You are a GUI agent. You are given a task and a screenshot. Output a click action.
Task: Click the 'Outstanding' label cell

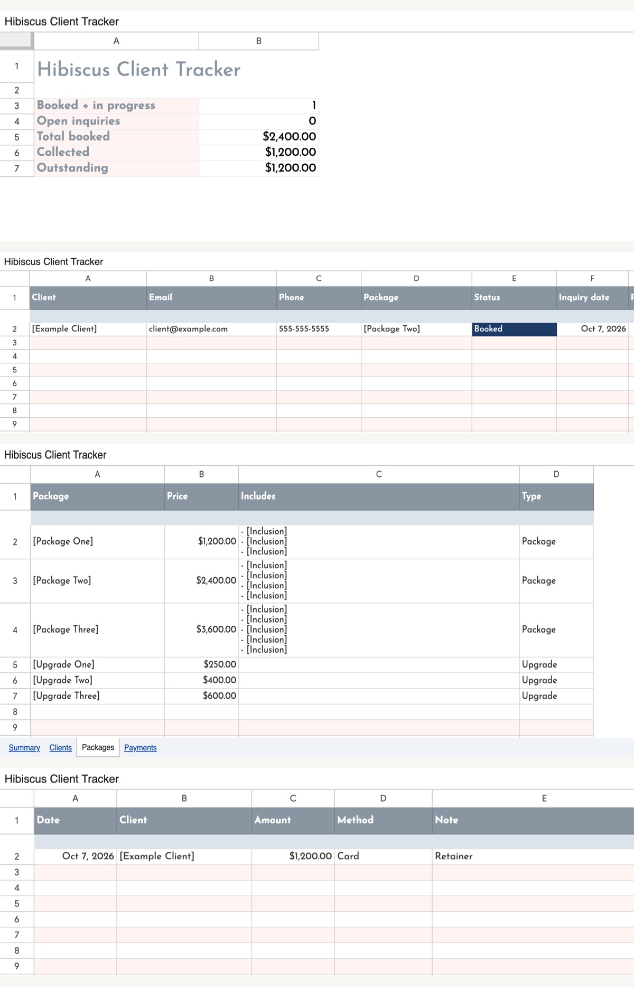click(x=116, y=168)
